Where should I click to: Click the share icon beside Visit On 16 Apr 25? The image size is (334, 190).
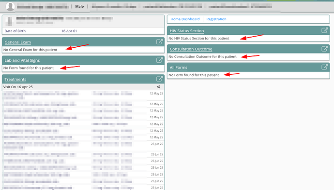(158, 87)
